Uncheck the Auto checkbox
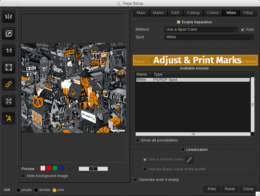This screenshot has width=260, height=196. click(242, 29)
